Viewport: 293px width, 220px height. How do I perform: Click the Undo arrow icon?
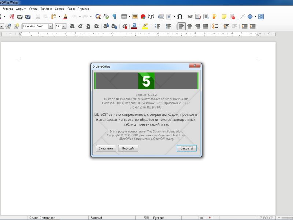click(75, 17)
